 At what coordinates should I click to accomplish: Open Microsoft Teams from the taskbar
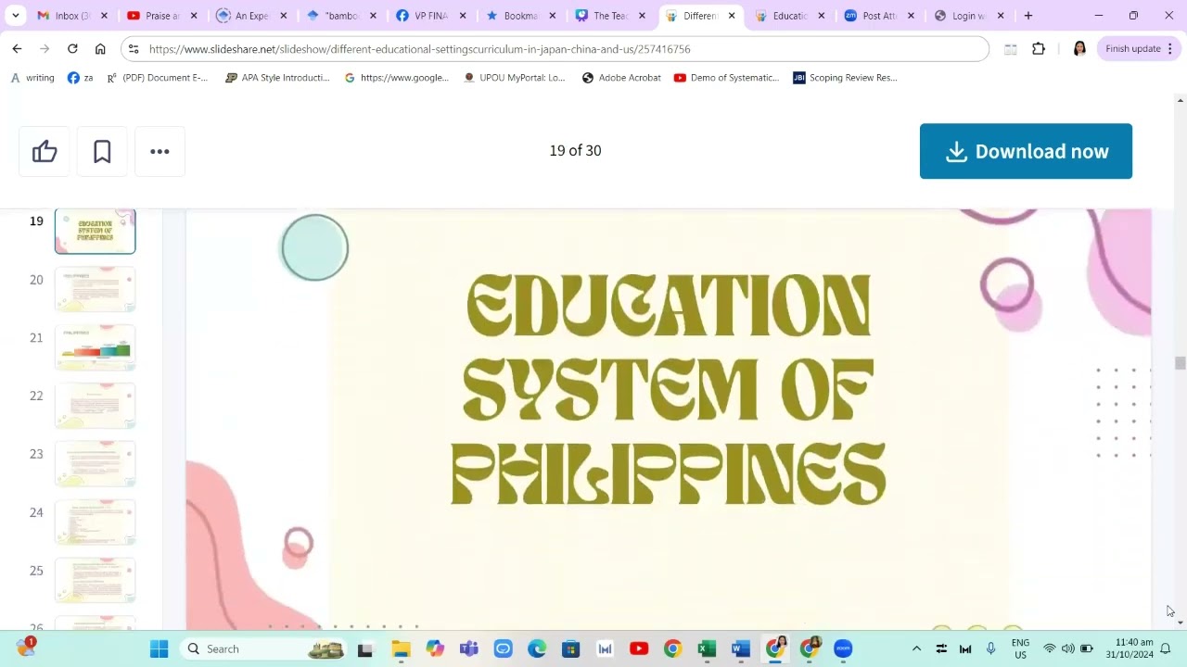coord(468,648)
